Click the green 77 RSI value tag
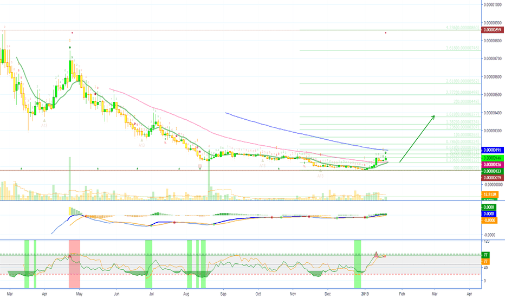505x298 pixels. (x=485, y=255)
